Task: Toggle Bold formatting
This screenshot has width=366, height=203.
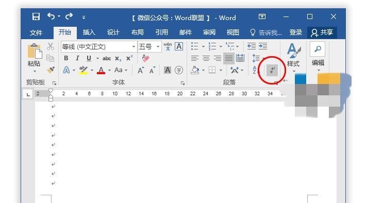Action: (66, 58)
